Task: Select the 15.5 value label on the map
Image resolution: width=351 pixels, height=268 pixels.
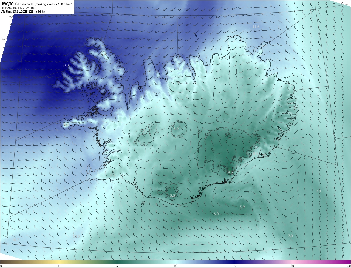Action: pyautogui.click(x=66, y=66)
